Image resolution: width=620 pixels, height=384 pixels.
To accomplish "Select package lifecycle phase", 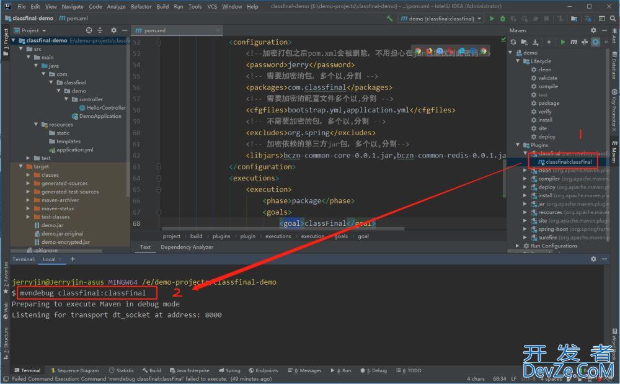I will (x=549, y=103).
